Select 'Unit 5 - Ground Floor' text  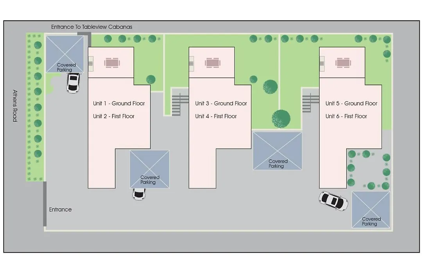[x=351, y=103]
